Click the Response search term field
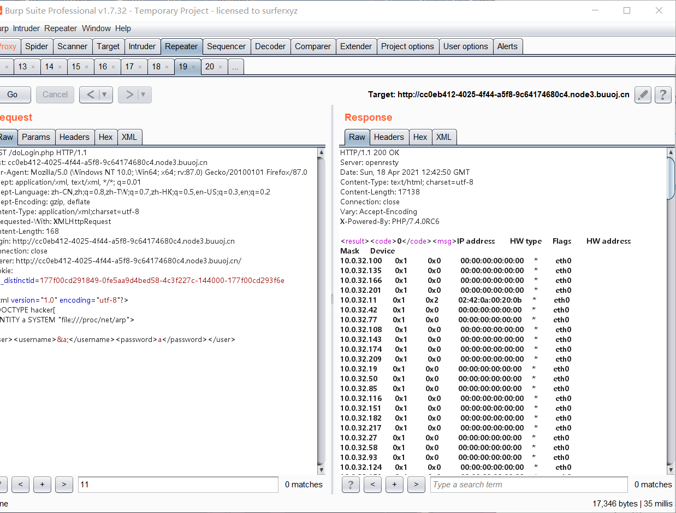The height and width of the screenshot is (513, 676). point(529,484)
